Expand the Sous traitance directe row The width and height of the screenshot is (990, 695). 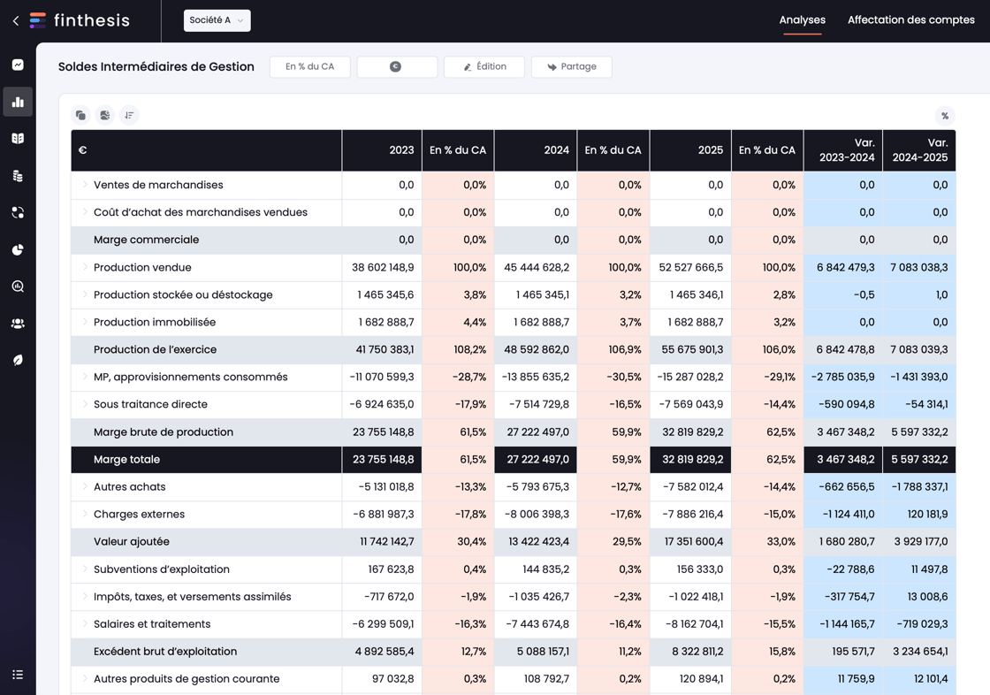(85, 404)
